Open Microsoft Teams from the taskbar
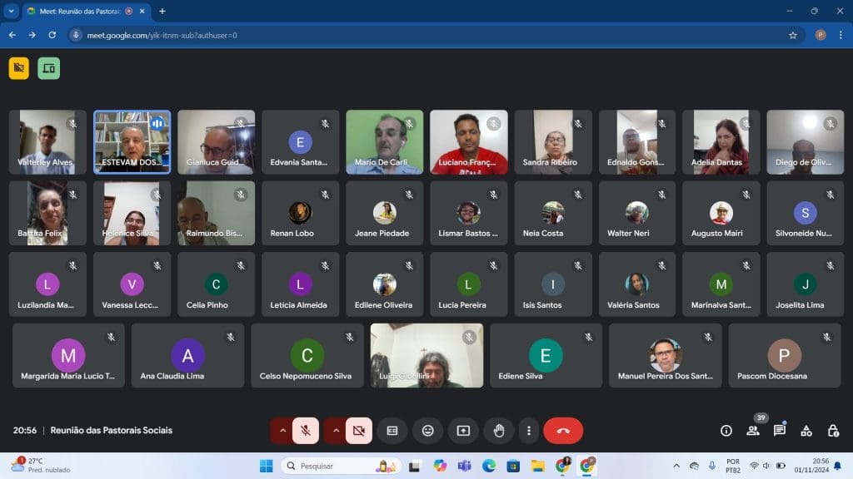Image resolution: width=853 pixels, height=479 pixels. tap(464, 466)
